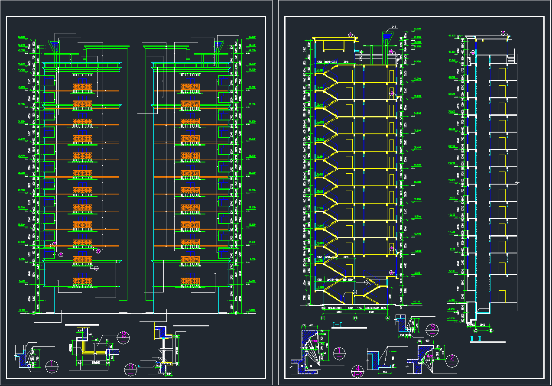Pick detail bubble 3 on the left sheet
The width and height of the screenshot is (552, 386).
130,369
